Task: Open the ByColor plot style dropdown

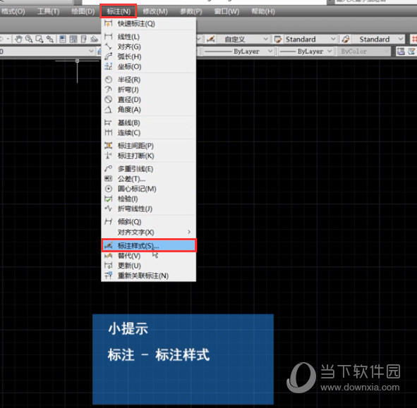Action: pyautogui.click(x=364, y=51)
